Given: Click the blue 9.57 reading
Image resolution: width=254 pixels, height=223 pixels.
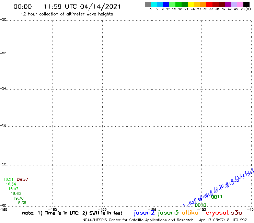Looking at the screenshot, I should coord(214,191).
